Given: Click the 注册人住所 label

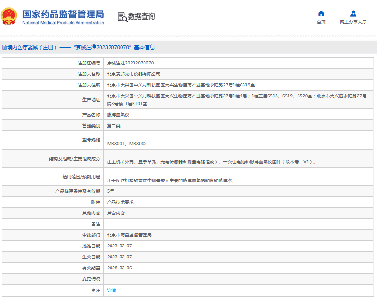Looking at the screenshot, I should (x=89, y=85).
